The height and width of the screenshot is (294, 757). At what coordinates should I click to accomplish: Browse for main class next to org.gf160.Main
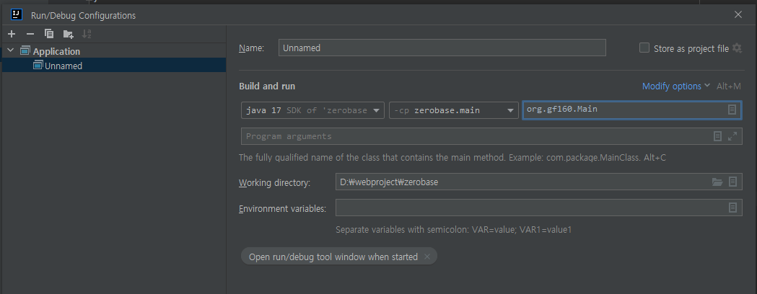[x=732, y=110]
